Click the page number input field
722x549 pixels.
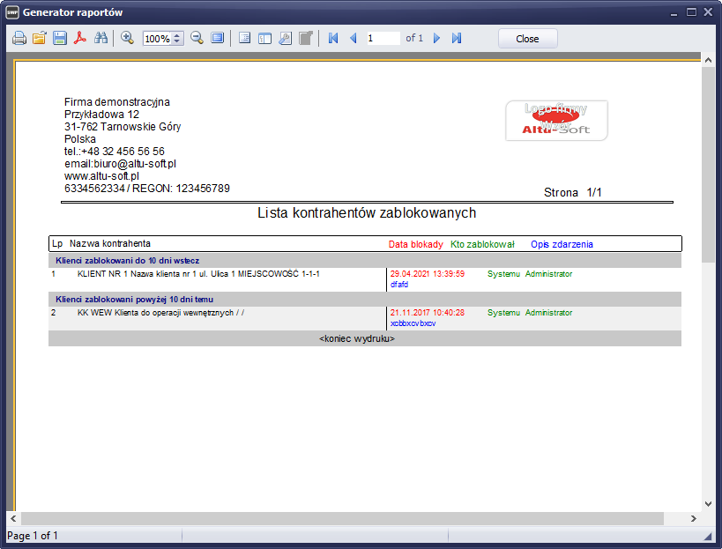coord(383,39)
